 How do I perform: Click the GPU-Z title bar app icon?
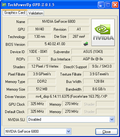(x=4, y=5)
